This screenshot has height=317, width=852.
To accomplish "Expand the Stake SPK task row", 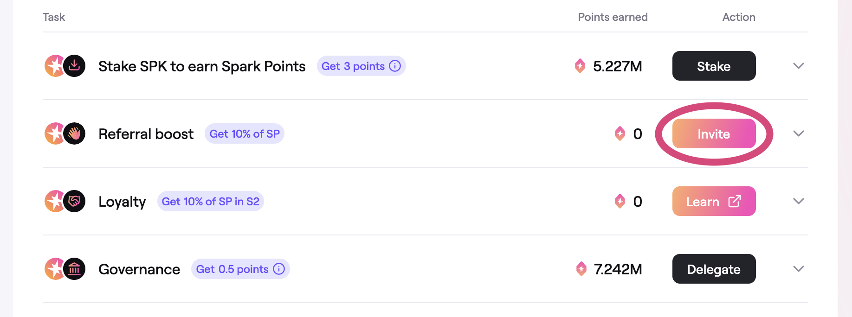I will (798, 66).
